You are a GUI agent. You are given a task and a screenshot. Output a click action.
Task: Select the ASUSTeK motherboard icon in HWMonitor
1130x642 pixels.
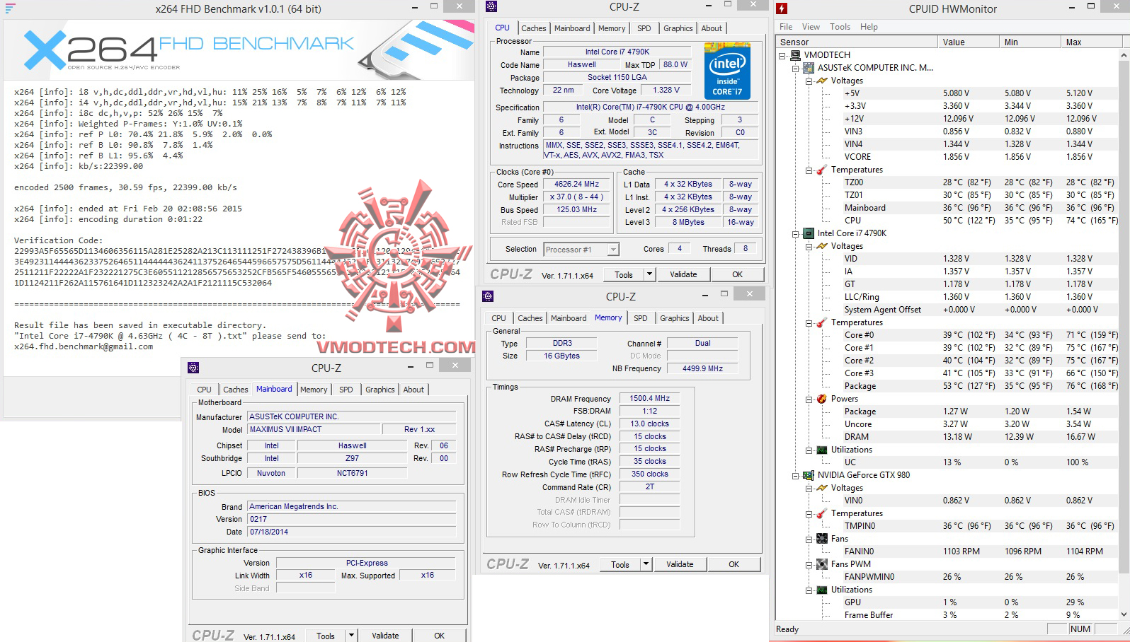click(x=809, y=68)
